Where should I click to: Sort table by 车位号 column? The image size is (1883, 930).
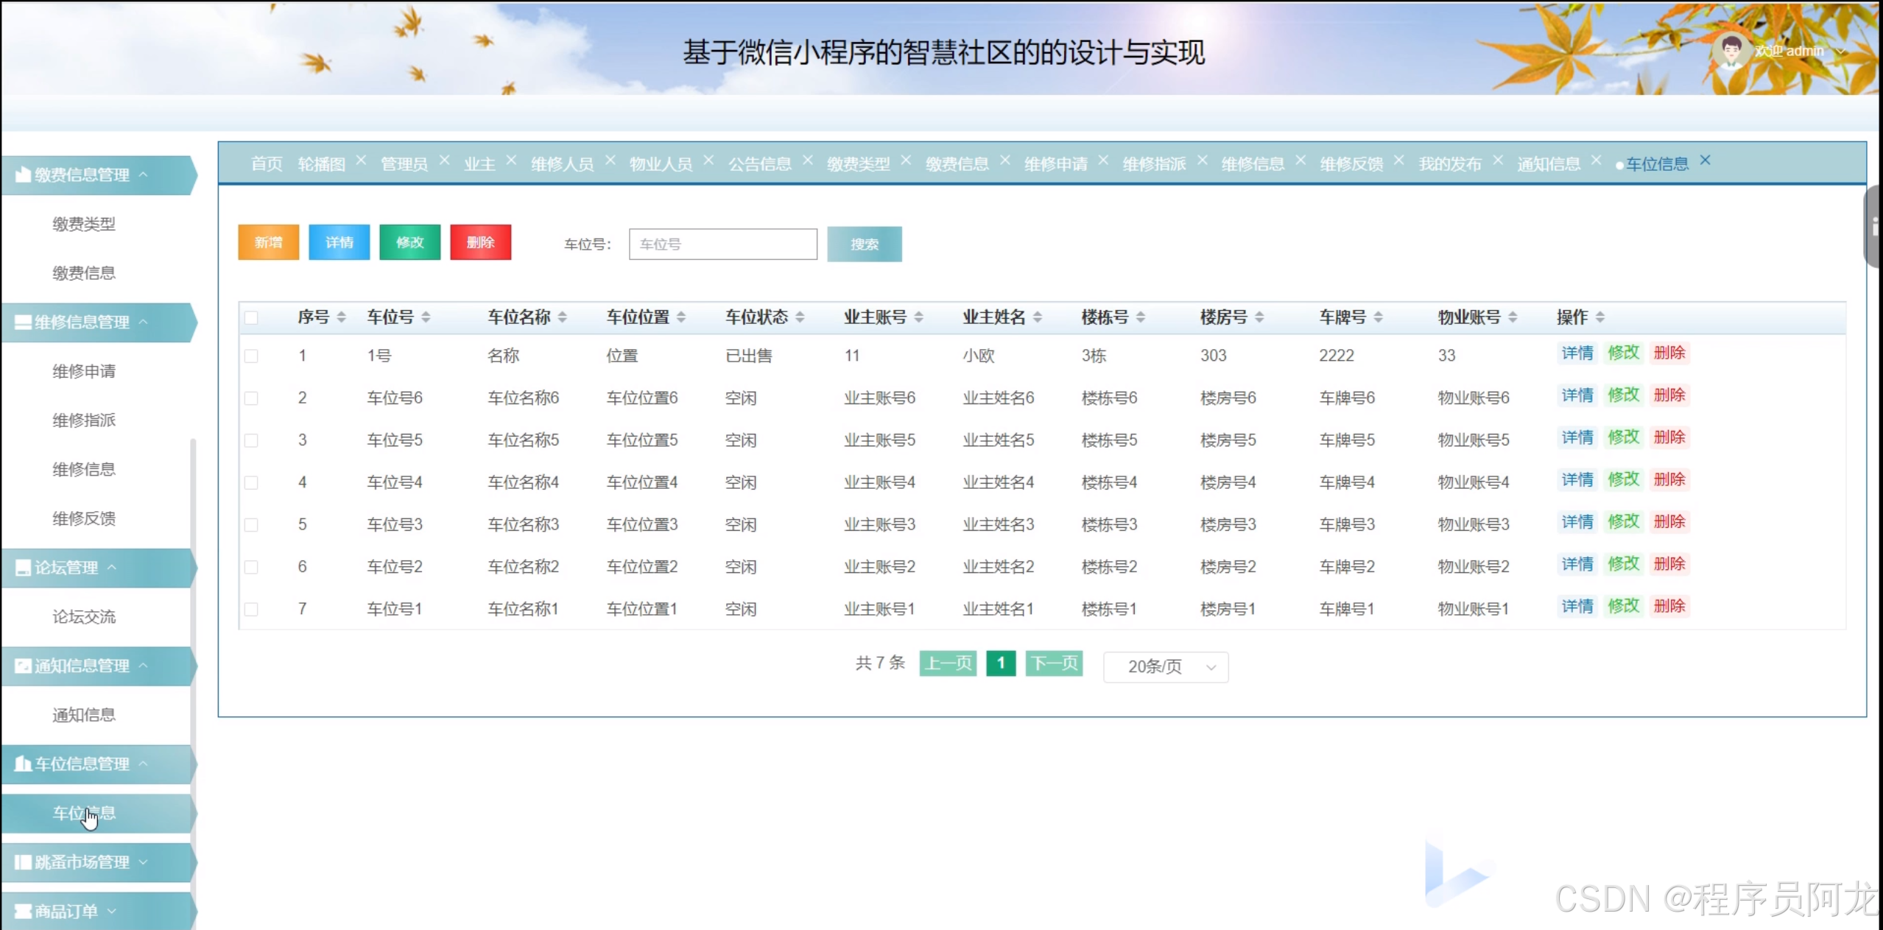coord(426,317)
